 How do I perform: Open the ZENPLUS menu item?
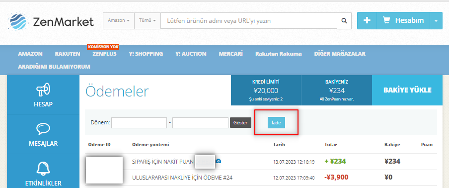(104, 54)
